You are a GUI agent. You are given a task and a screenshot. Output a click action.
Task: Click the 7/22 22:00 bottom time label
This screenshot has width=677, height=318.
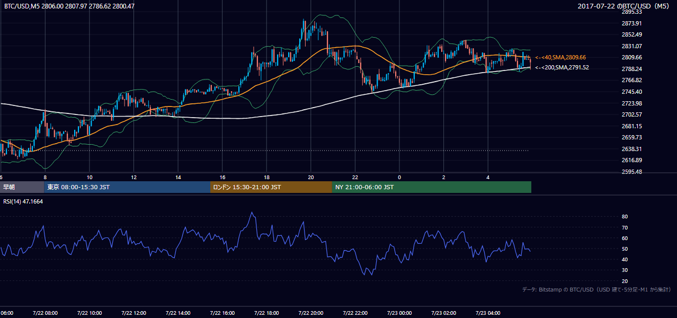[x=355, y=313]
